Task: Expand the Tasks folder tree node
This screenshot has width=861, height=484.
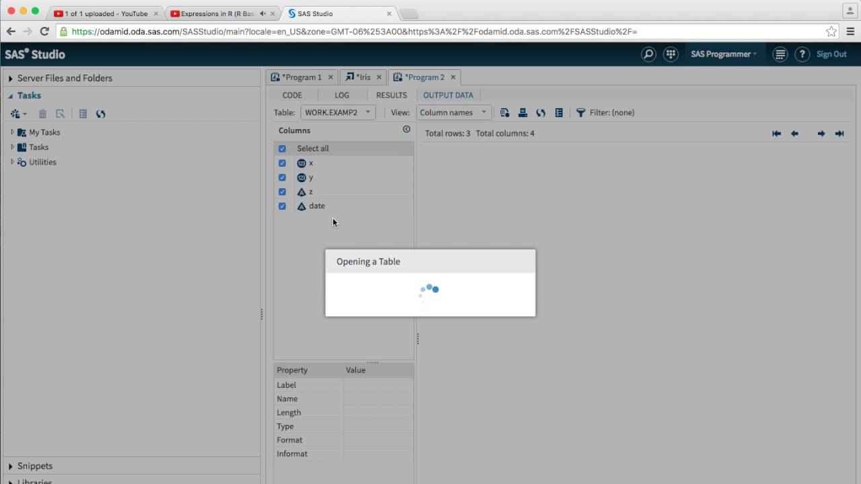Action: 12,147
